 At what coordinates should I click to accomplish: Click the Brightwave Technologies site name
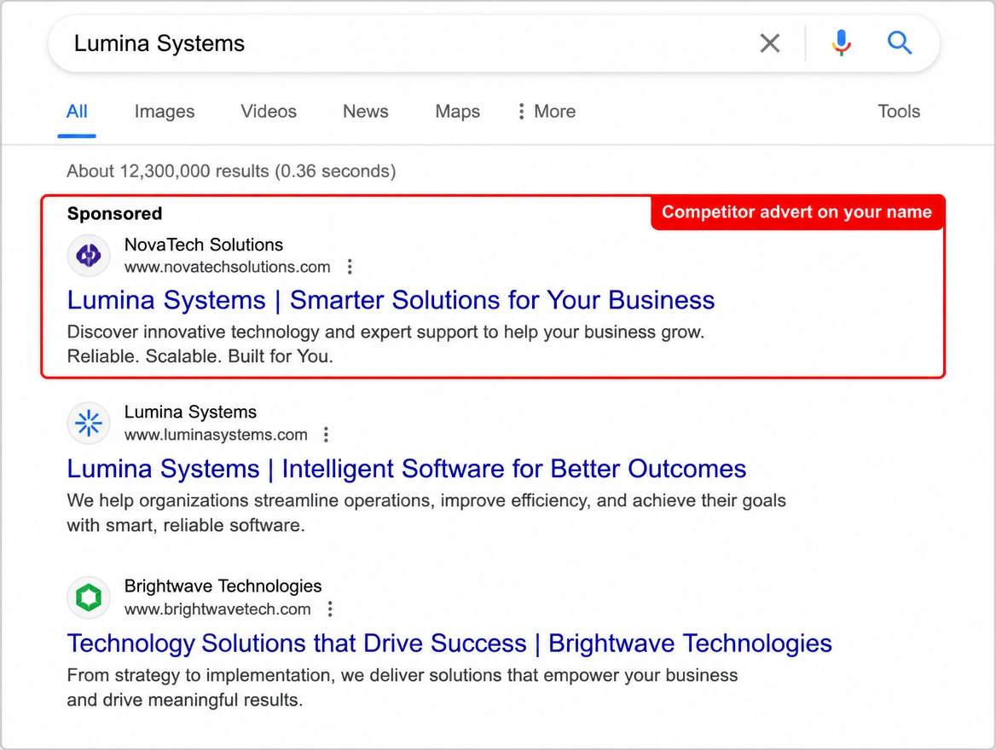[223, 586]
